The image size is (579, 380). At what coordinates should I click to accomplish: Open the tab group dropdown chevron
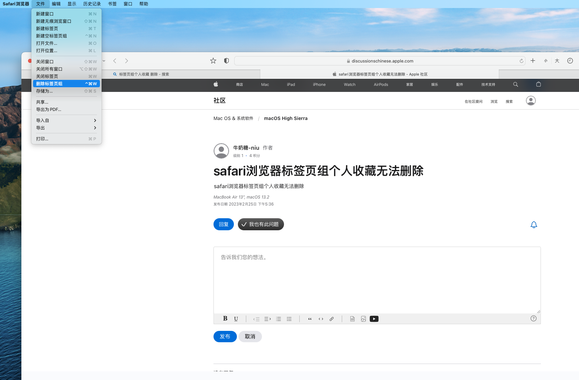click(x=104, y=61)
